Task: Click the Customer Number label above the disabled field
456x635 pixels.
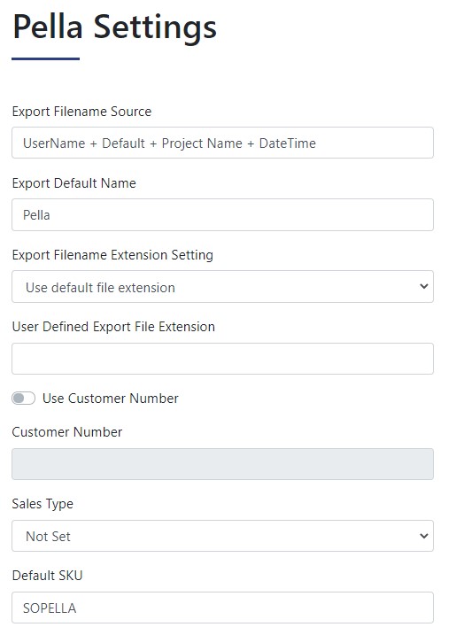Action: pyautogui.click(x=66, y=432)
